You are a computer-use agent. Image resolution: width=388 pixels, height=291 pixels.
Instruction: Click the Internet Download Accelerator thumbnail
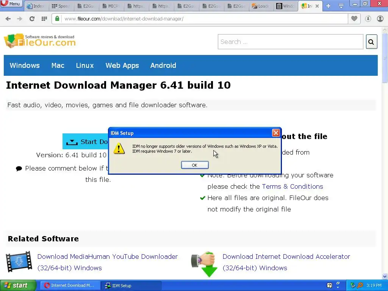(x=204, y=264)
